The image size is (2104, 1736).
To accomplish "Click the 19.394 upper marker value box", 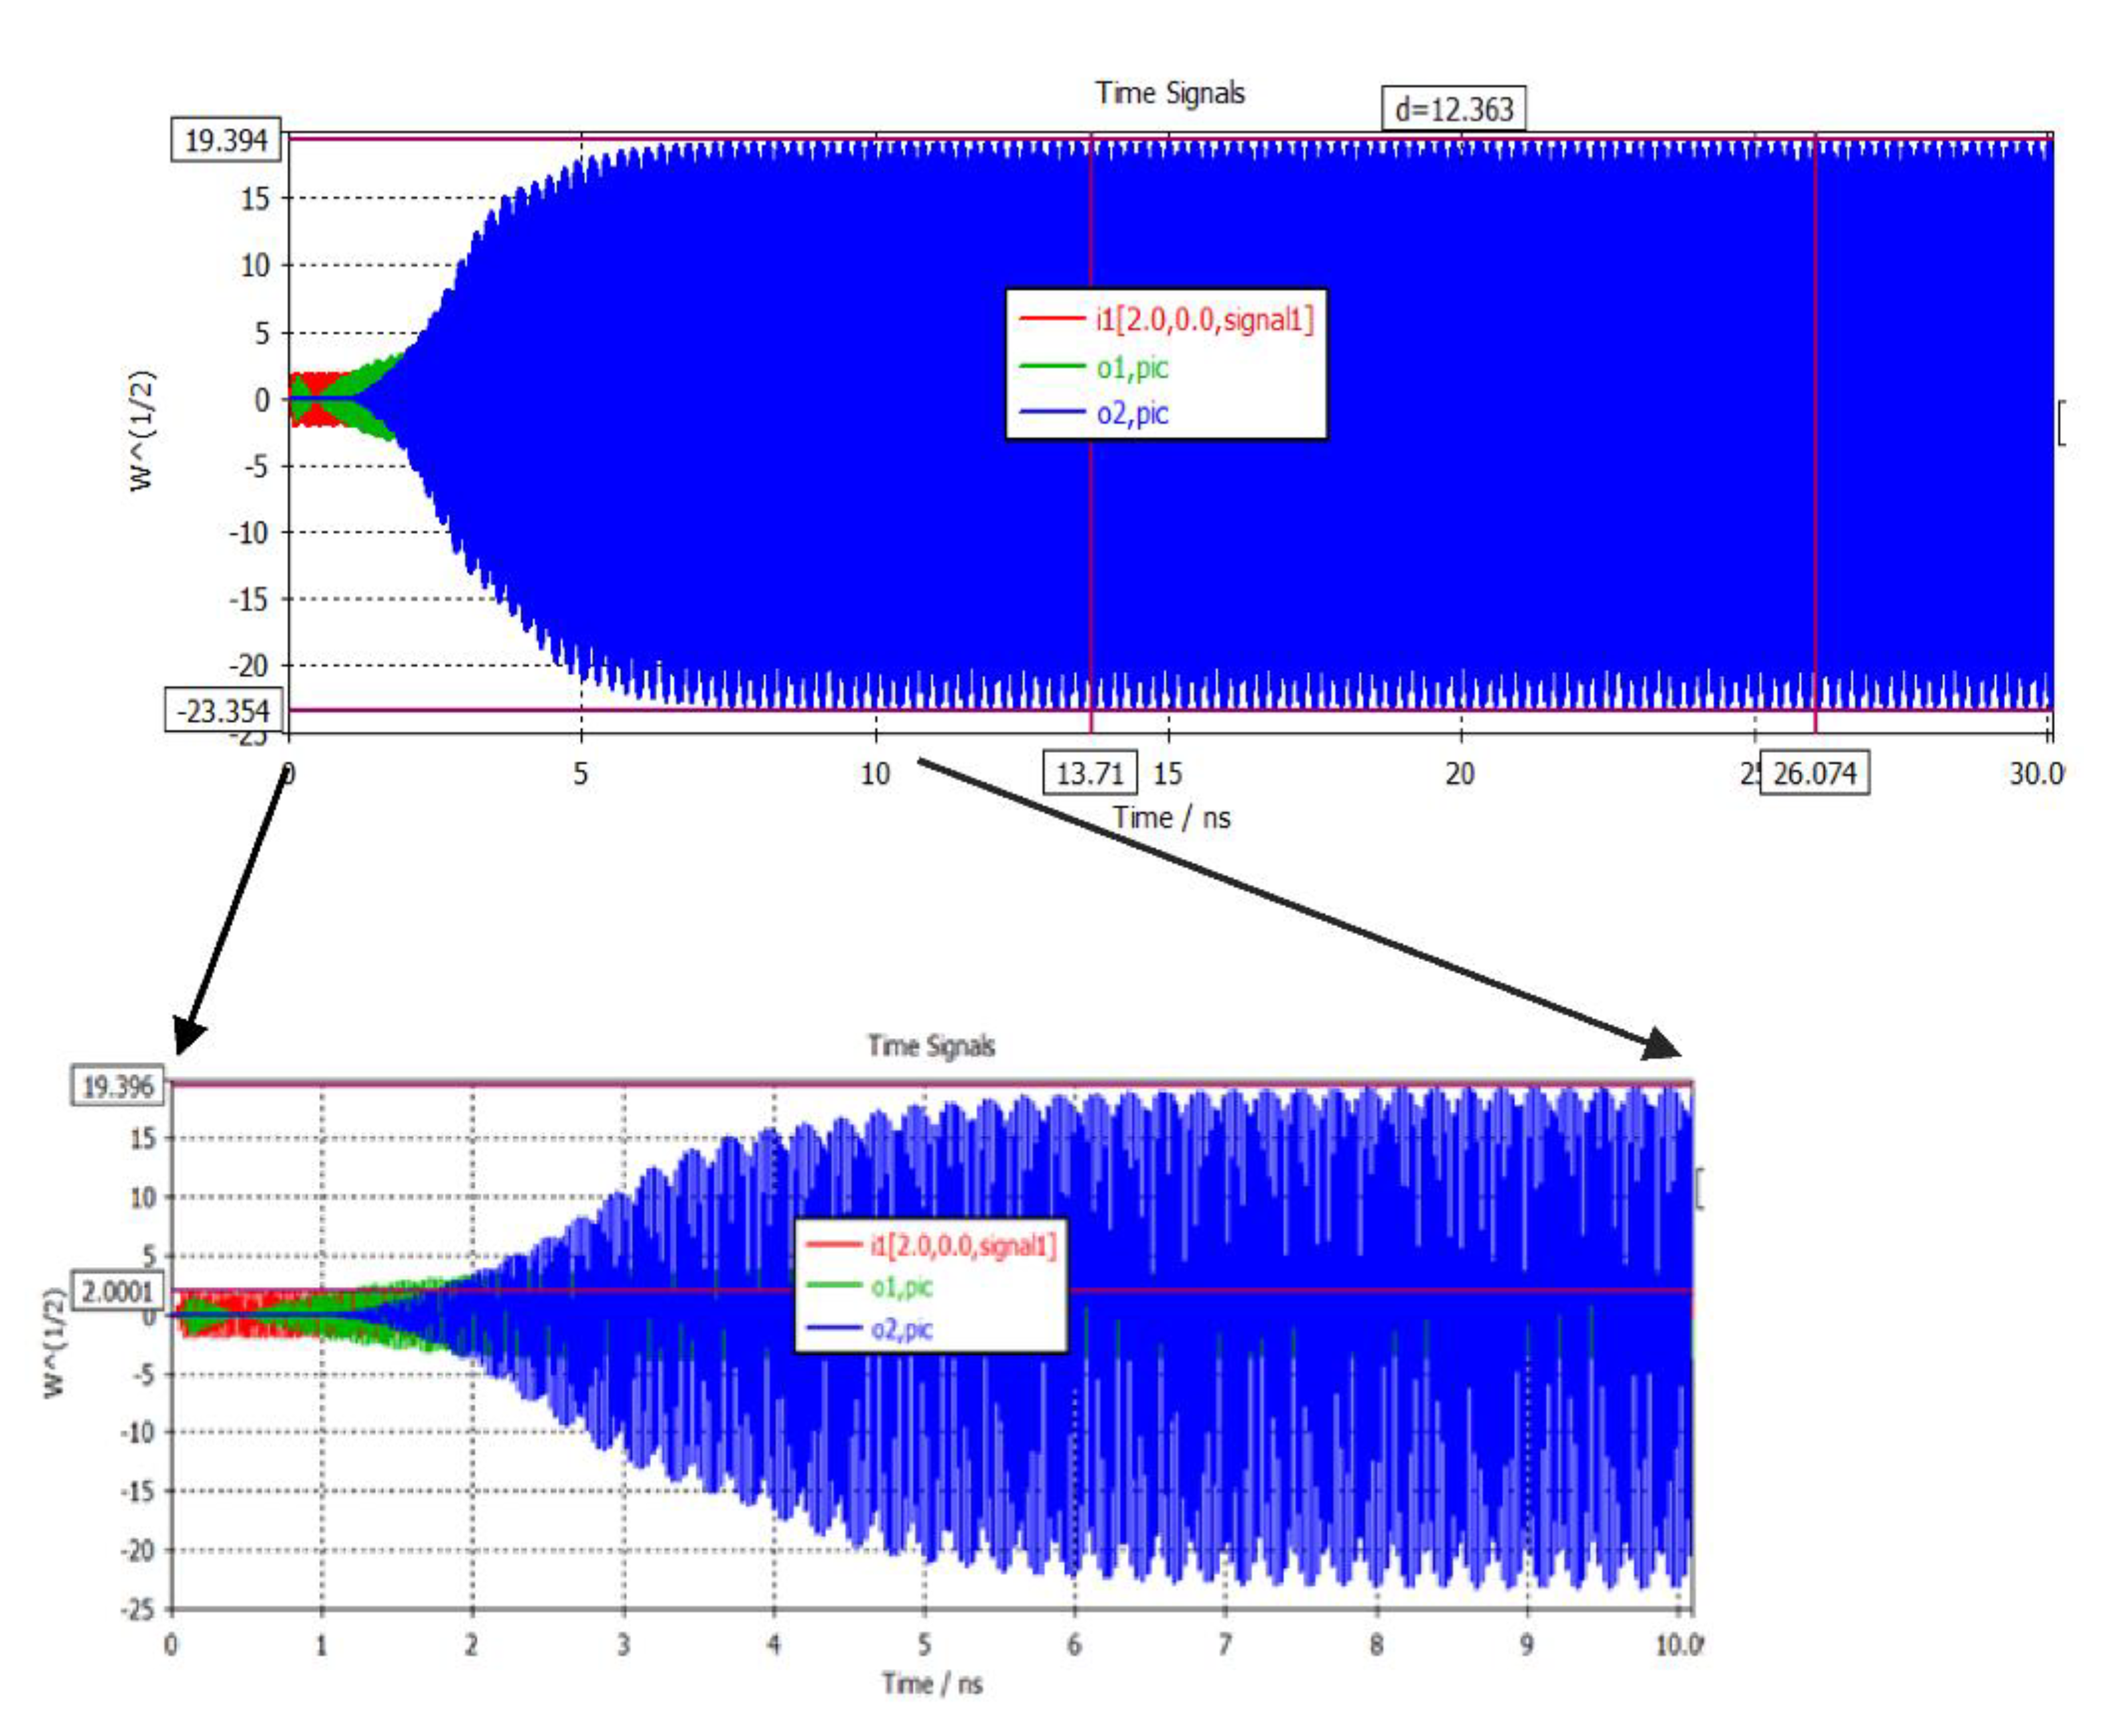I will click(x=226, y=140).
